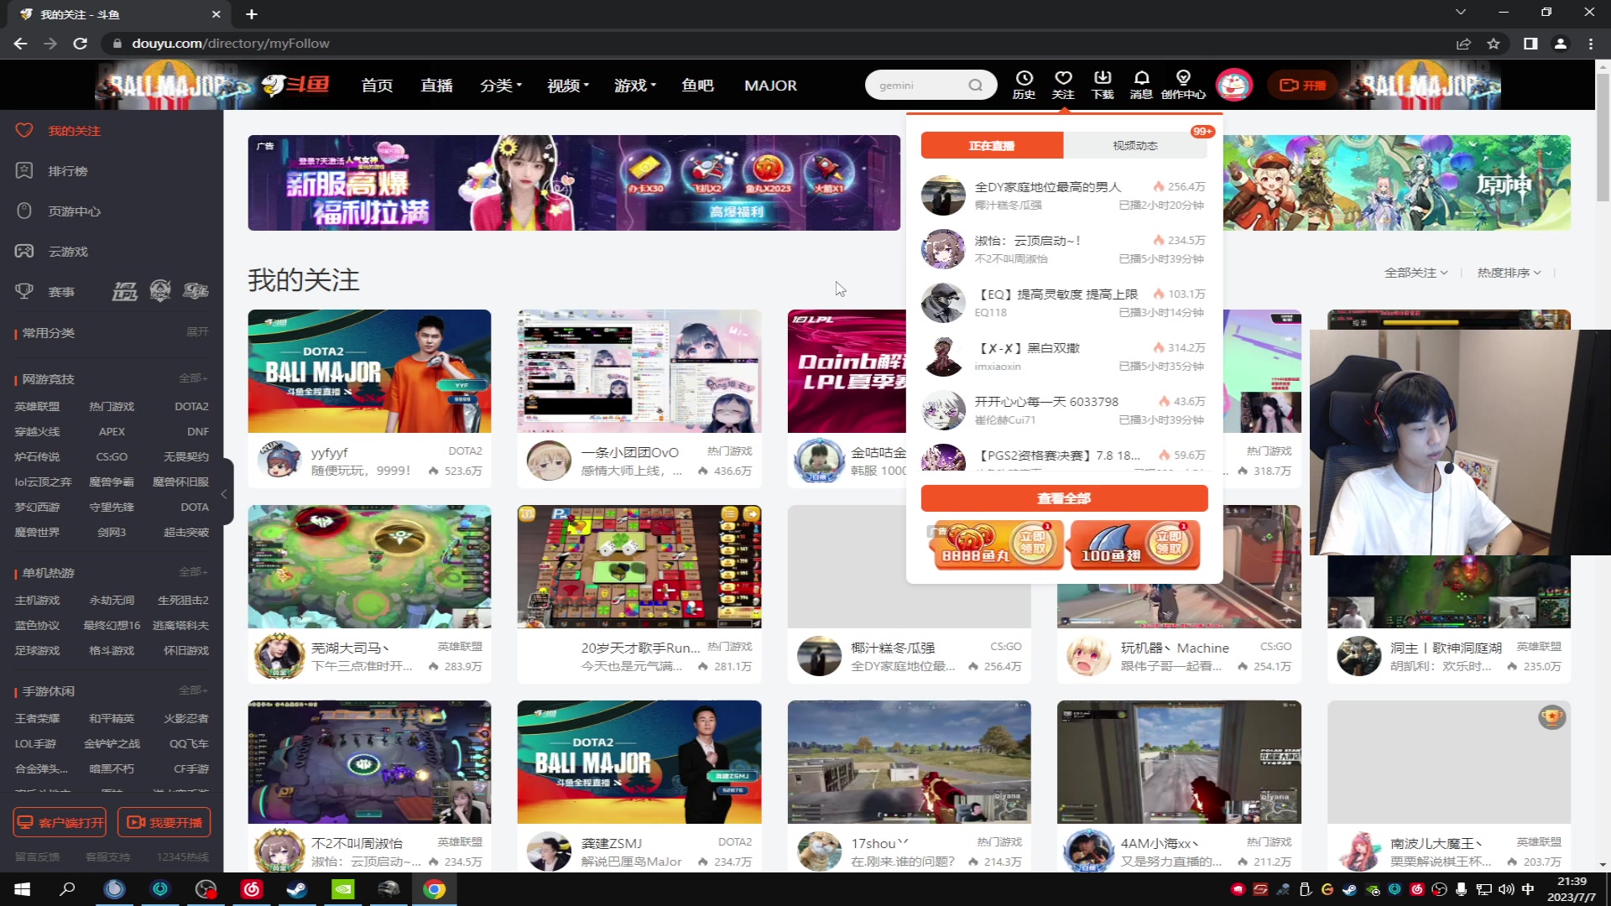Open the leaderboard icon in sidebar
This screenshot has height=906, width=1611.
click(x=24, y=170)
